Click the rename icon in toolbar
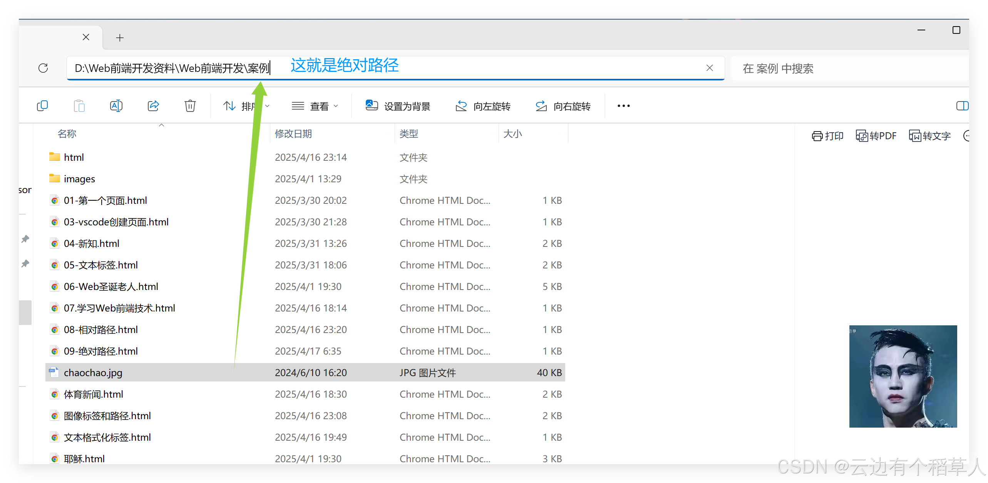This screenshot has height=483, width=988. click(x=116, y=105)
